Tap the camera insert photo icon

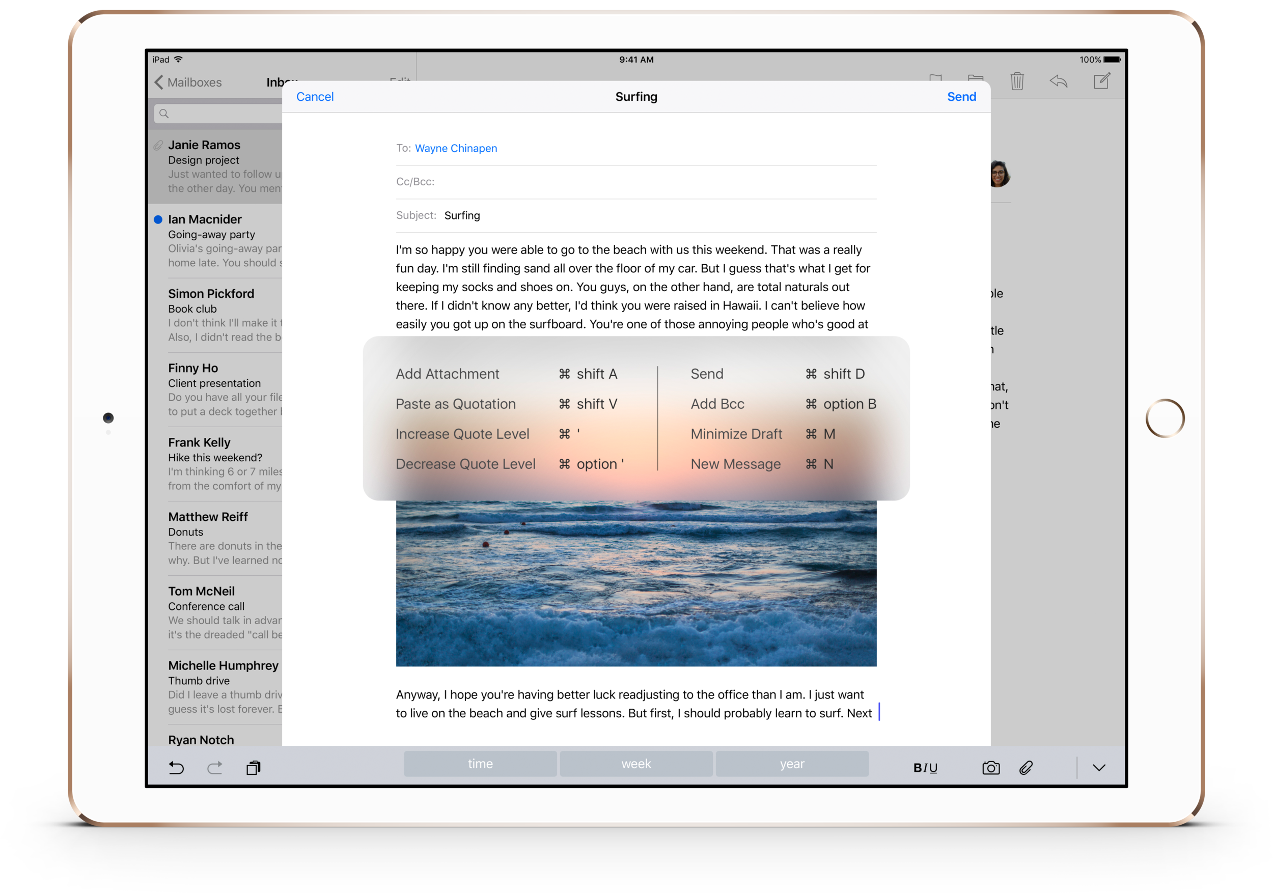tap(990, 768)
